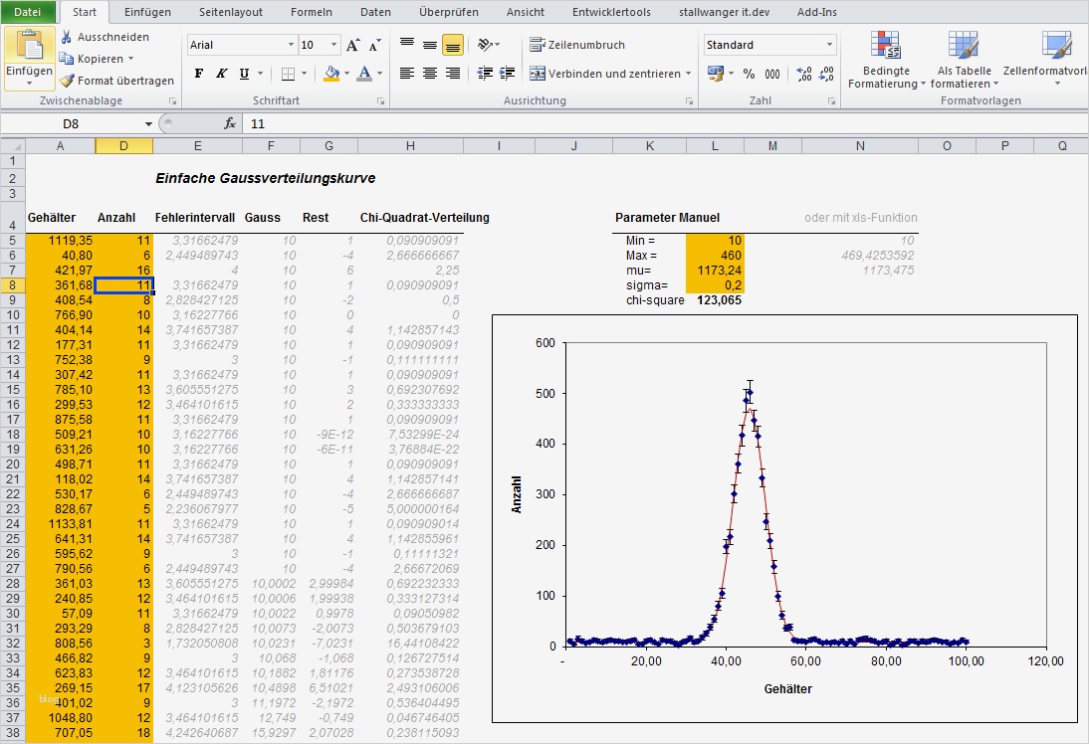Center-align text horizontally
This screenshot has width=1089, height=744.
click(x=430, y=74)
